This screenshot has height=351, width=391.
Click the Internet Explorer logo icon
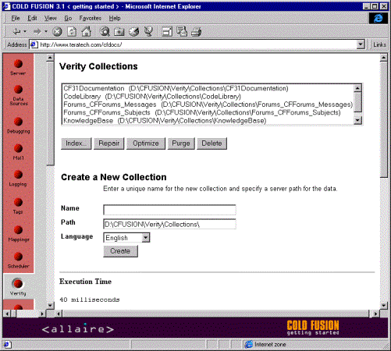pyautogui.click(x=379, y=18)
